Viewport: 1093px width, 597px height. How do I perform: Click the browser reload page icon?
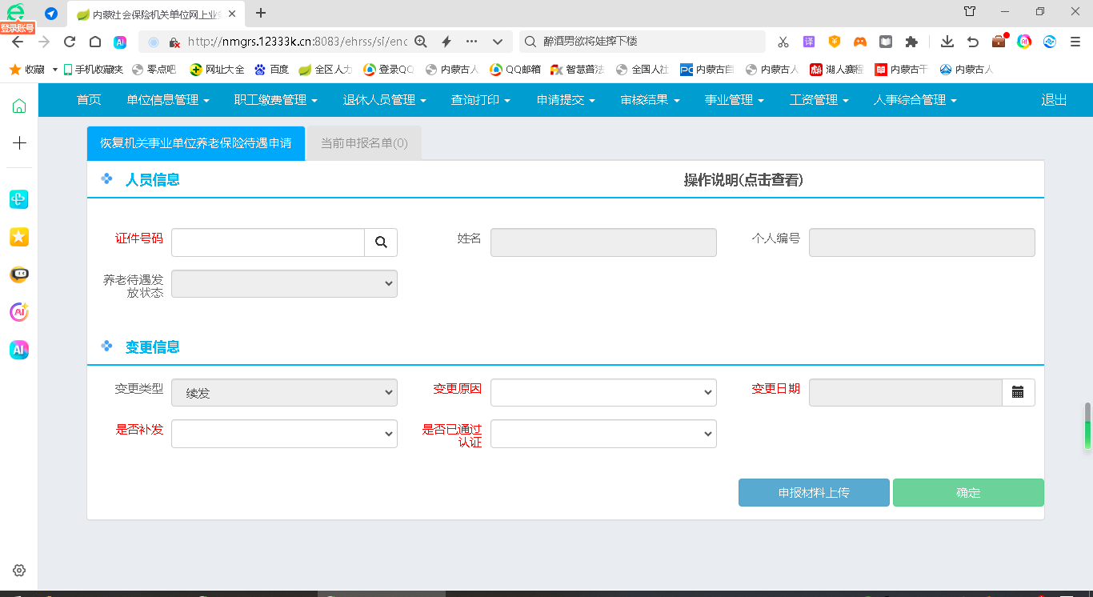click(x=70, y=42)
